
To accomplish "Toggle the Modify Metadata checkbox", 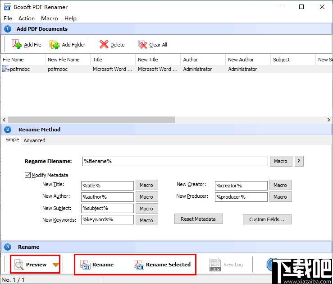I will pyautogui.click(x=28, y=175).
